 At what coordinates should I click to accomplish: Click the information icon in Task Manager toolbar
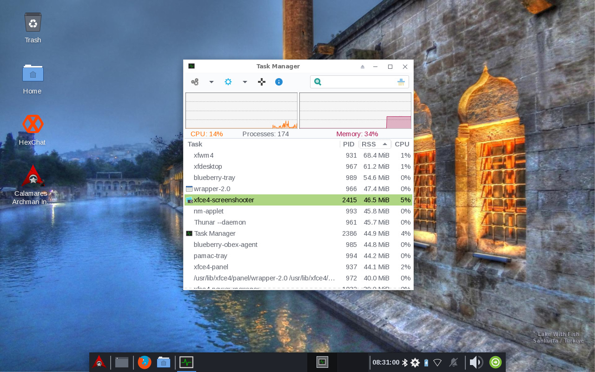pyautogui.click(x=278, y=81)
